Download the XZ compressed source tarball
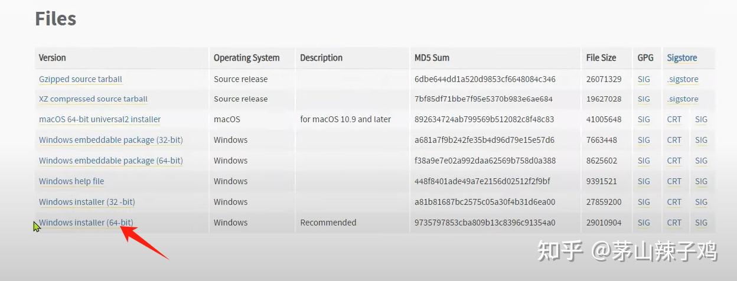The width and height of the screenshot is (737, 281). click(93, 99)
